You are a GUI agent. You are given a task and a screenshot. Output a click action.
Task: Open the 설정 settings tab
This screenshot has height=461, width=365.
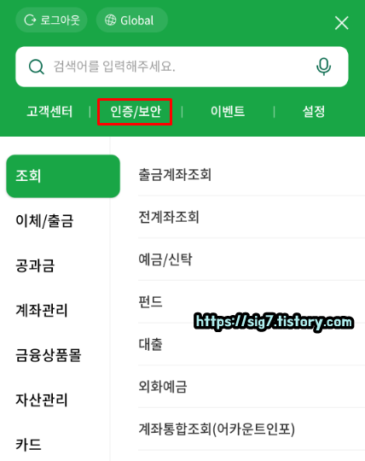click(x=314, y=112)
